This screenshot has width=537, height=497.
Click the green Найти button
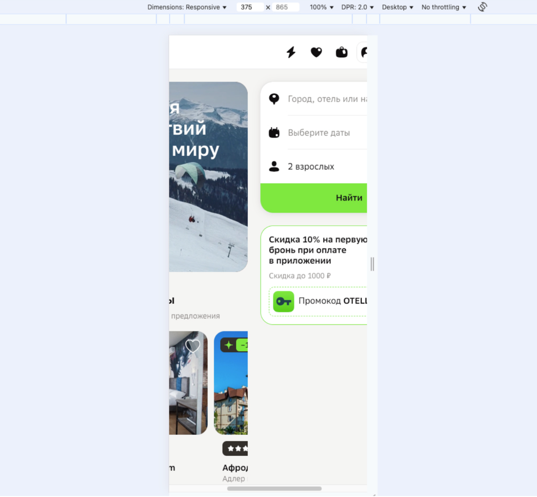click(314, 198)
